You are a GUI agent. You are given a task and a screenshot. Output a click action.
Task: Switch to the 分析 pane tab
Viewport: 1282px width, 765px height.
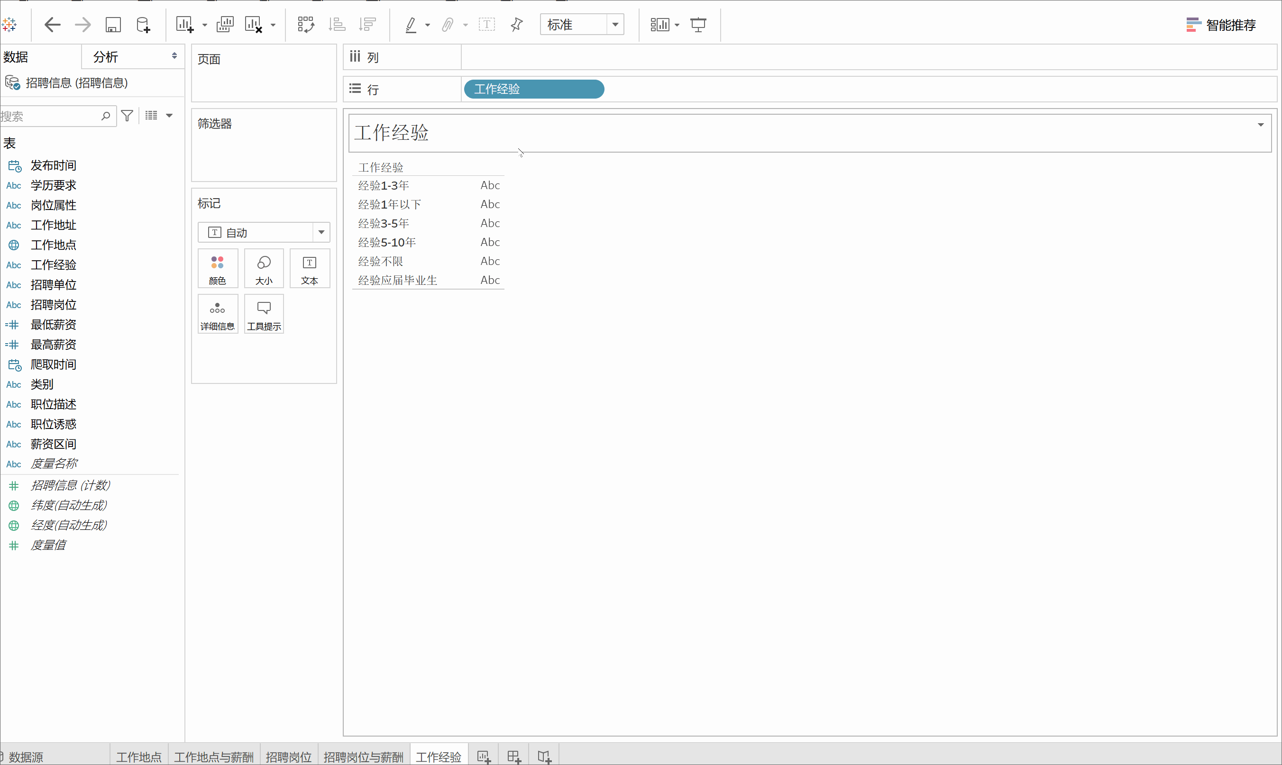[x=106, y=57]
